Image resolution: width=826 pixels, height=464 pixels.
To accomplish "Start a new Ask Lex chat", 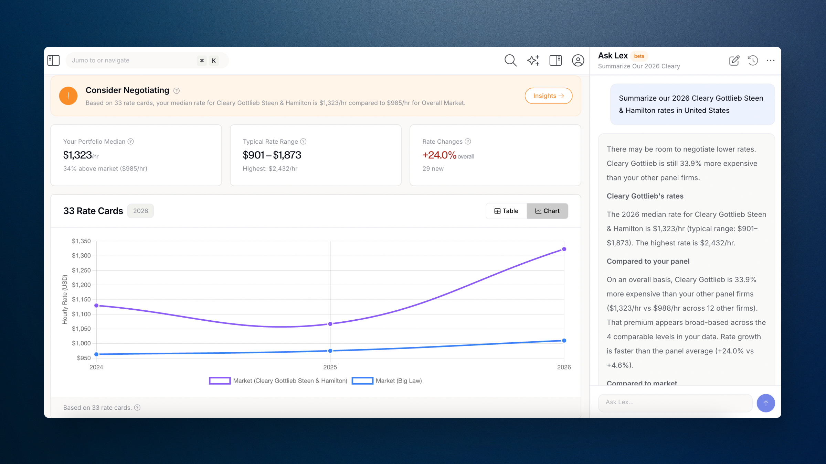I will pos(734,60).
